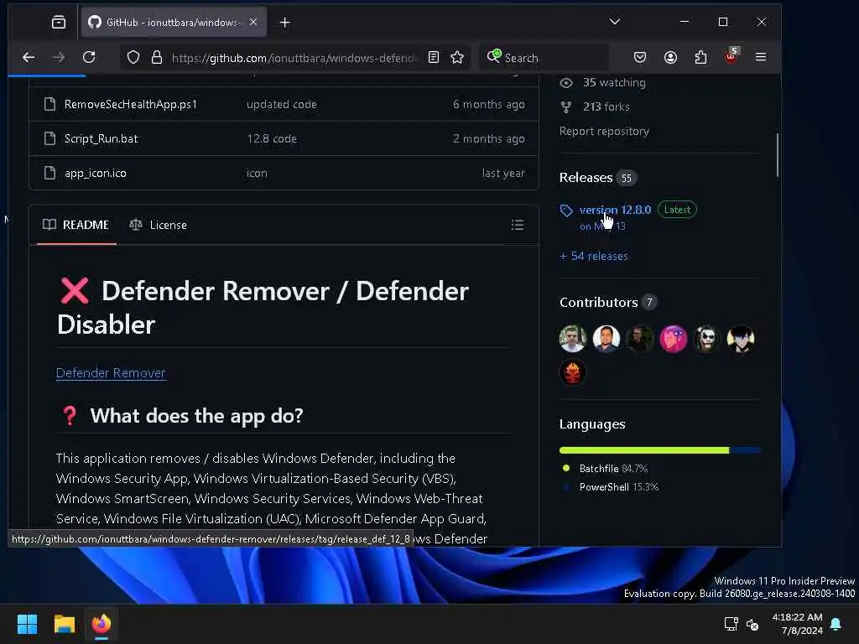The width and height of the screenshot is (859, 644).
Task: Open the 'updated code' commit message
Action: 282,104
